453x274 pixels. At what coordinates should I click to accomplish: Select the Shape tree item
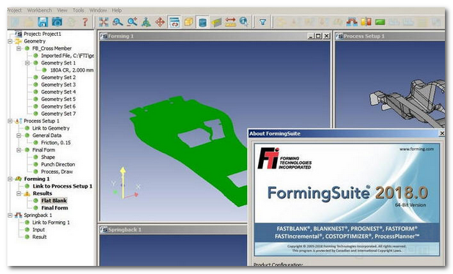pyautogui.click(x=48, y=157)
